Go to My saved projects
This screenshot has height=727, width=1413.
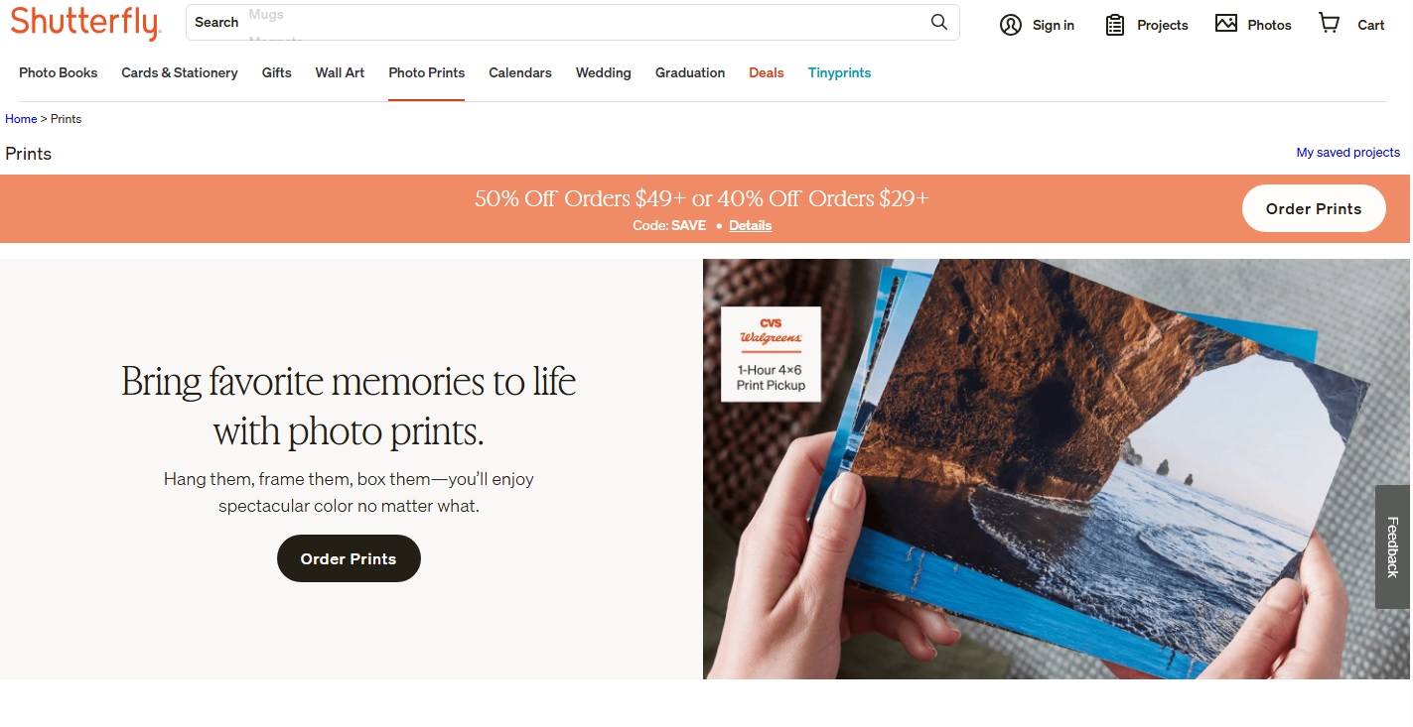click(x=1347, y=153)
